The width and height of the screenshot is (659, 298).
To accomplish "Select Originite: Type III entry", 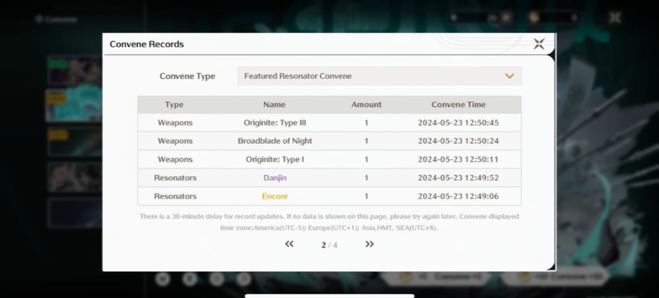I will (275, 123).
